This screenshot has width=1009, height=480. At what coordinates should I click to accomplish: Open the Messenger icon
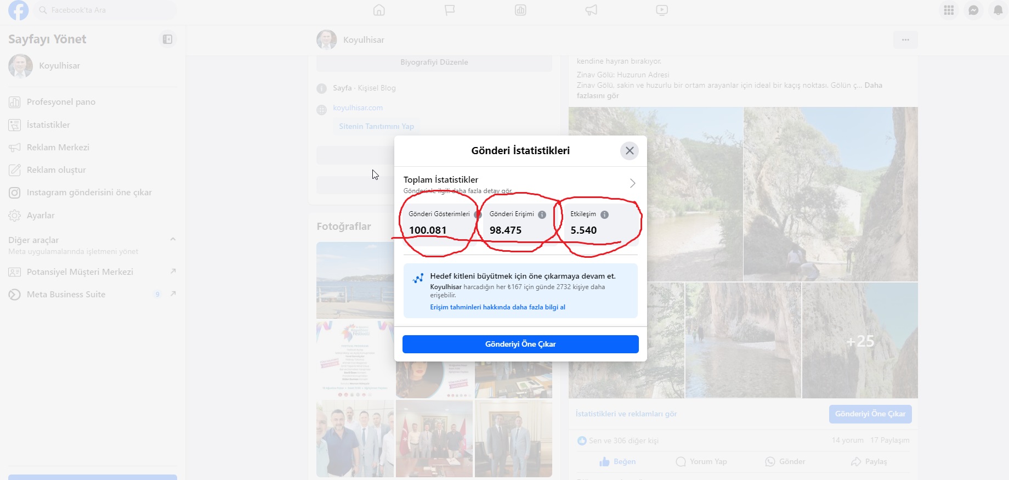[973, 10]
